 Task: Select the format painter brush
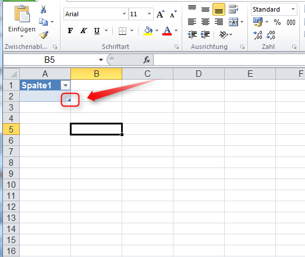pyautogui.click(x=44, y=34)
